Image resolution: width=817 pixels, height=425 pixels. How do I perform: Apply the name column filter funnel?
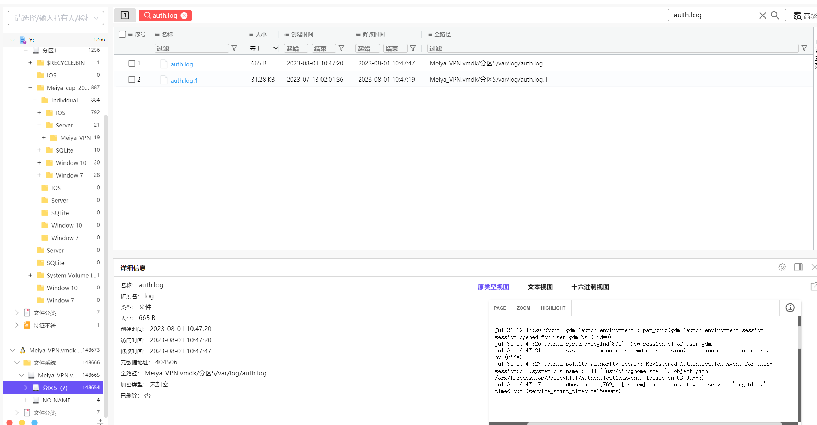234,48
